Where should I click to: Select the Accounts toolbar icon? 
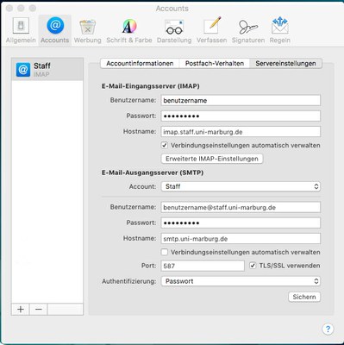point(55,30)
